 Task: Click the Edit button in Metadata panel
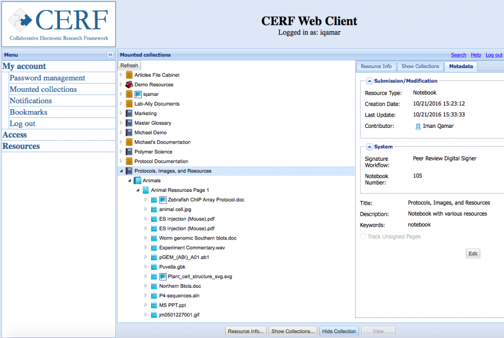click(472, 253)
